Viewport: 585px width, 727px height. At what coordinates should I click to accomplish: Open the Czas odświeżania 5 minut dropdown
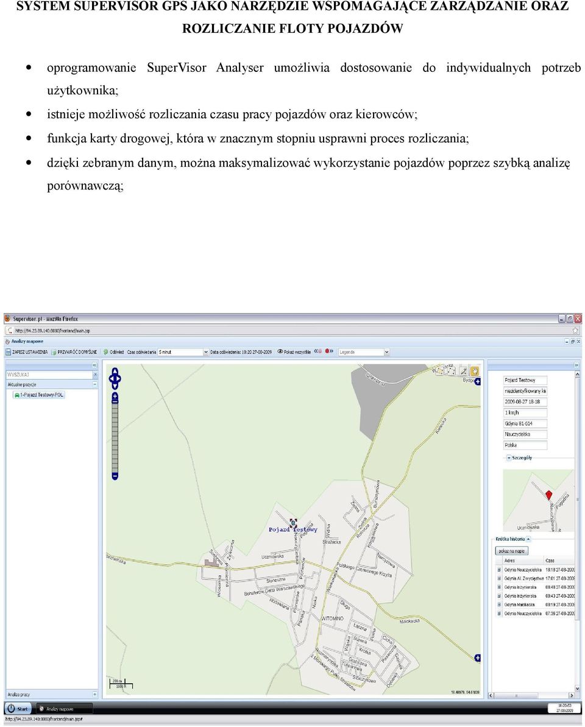click(206, 352)
